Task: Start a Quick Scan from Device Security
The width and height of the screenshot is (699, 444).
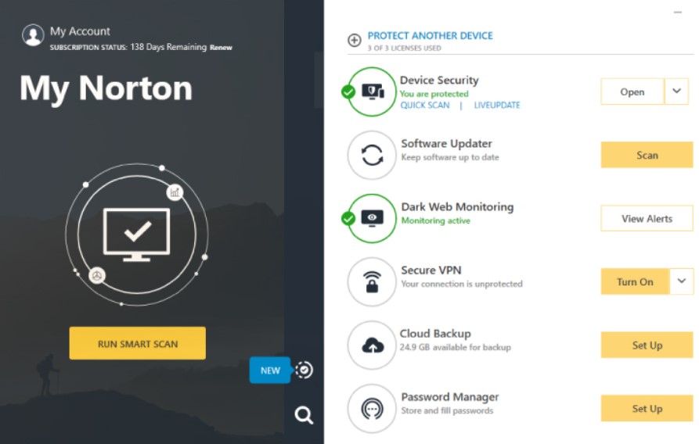Action: [x=425, y=105]
